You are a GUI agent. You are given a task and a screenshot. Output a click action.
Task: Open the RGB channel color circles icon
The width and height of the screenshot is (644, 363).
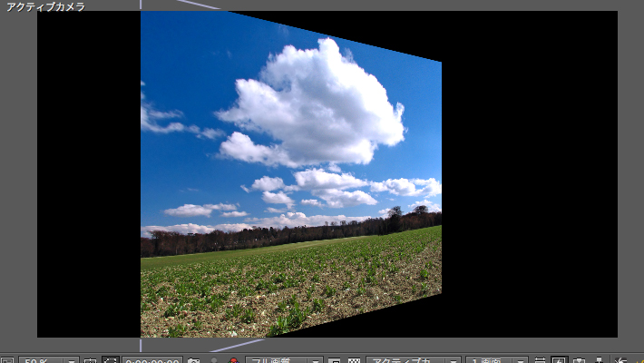233,360
